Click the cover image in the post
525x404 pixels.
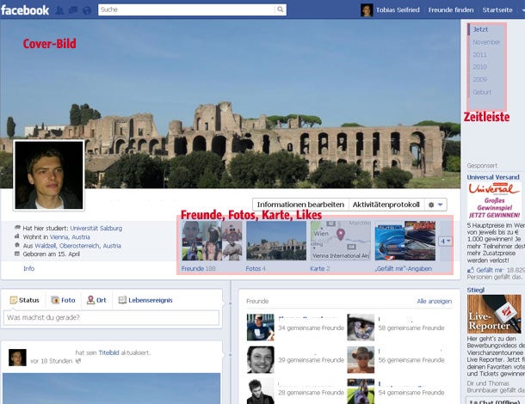(x=112, y=389)
